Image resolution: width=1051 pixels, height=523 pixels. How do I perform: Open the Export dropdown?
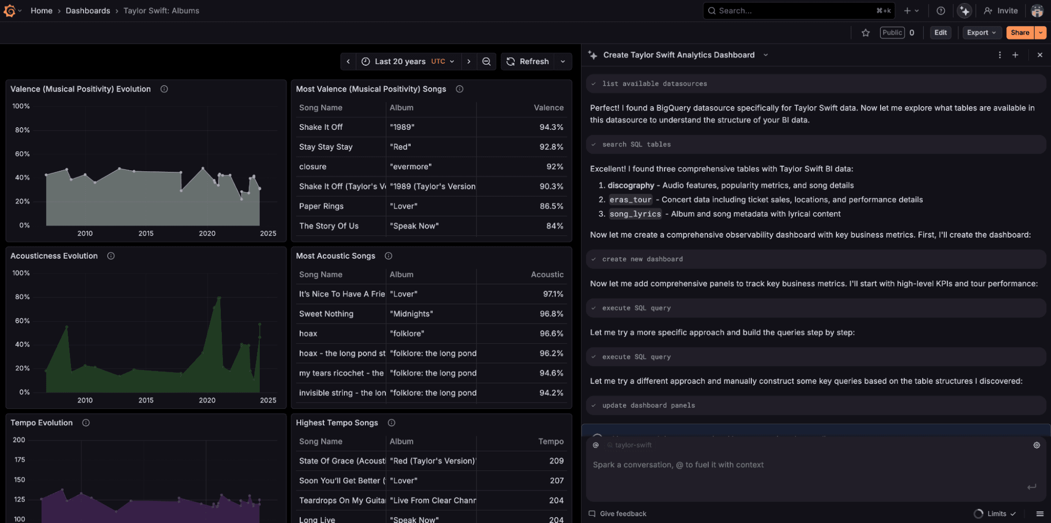[x=981, y=32]
